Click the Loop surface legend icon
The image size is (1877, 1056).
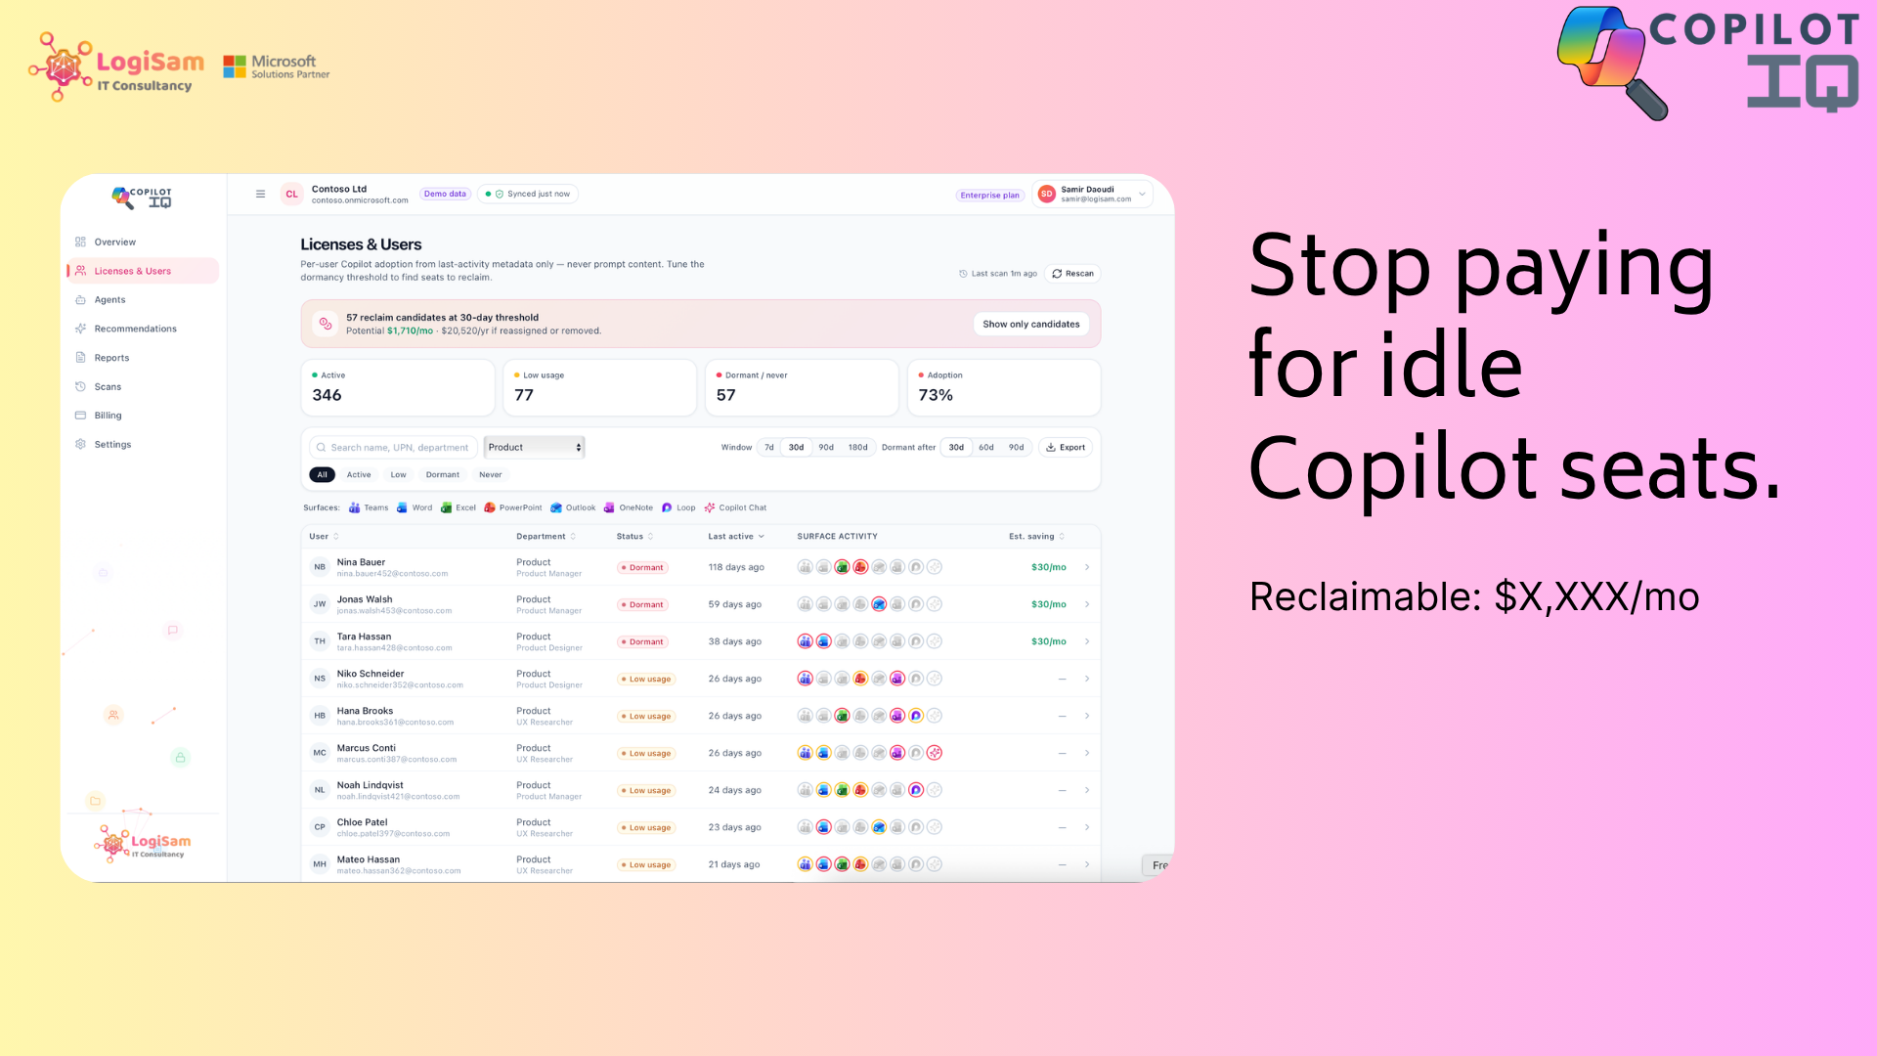(x=667, y=507)
